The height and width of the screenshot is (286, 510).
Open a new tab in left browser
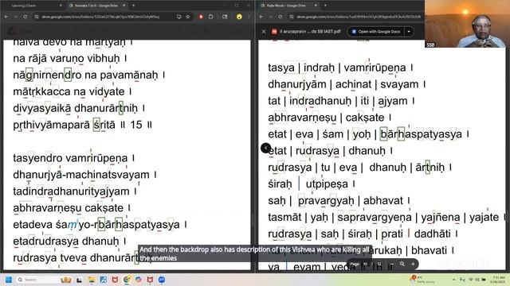coord(134,6)
